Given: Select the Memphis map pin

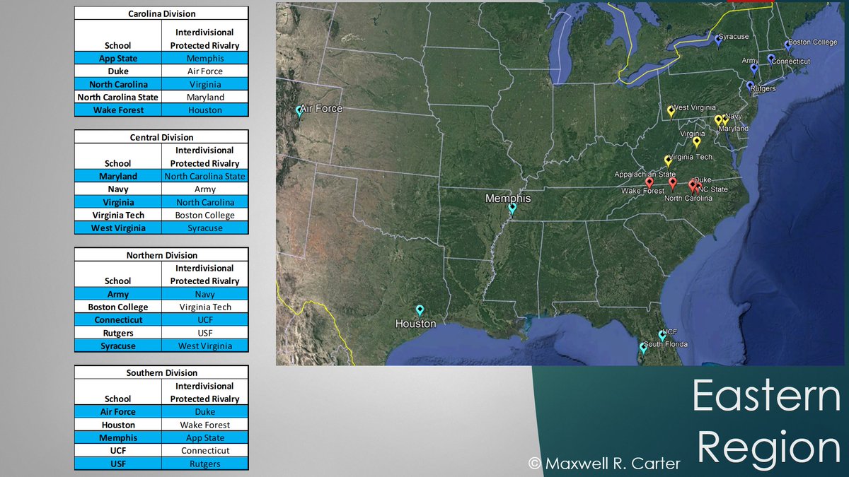Looking at the screenshot, I should (512, 208).
